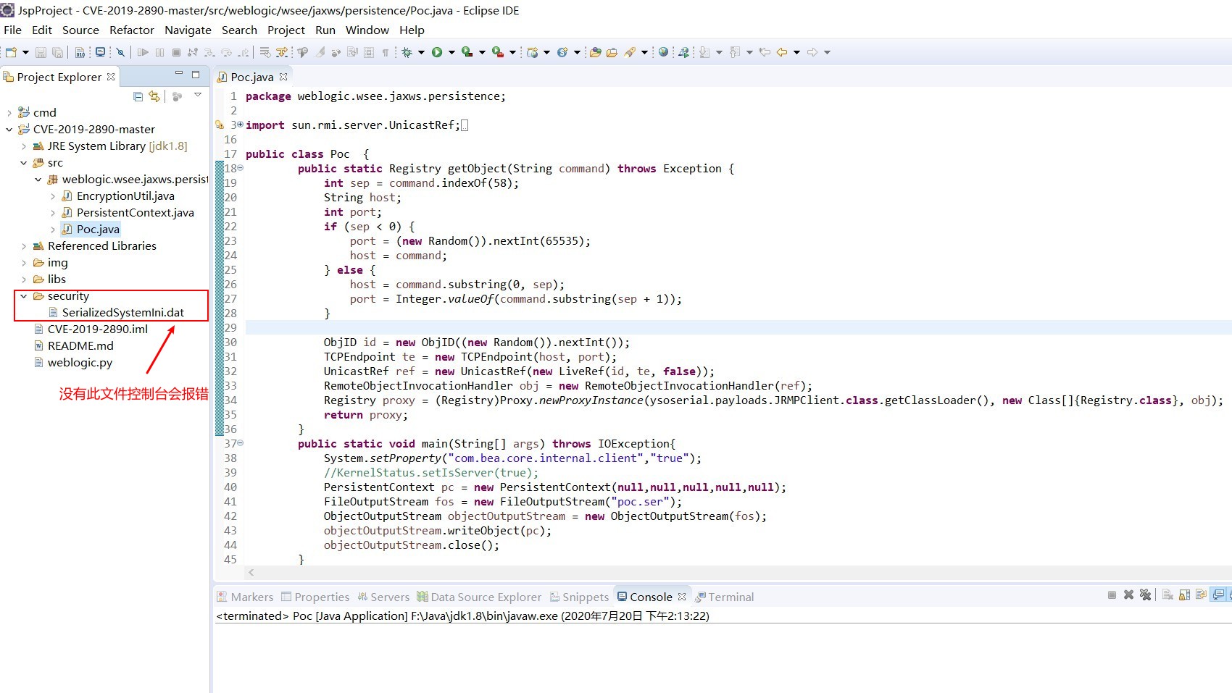Open dropdown arrow next to New icon
This screenshot has height=693, width=1232.
point(25,52)
